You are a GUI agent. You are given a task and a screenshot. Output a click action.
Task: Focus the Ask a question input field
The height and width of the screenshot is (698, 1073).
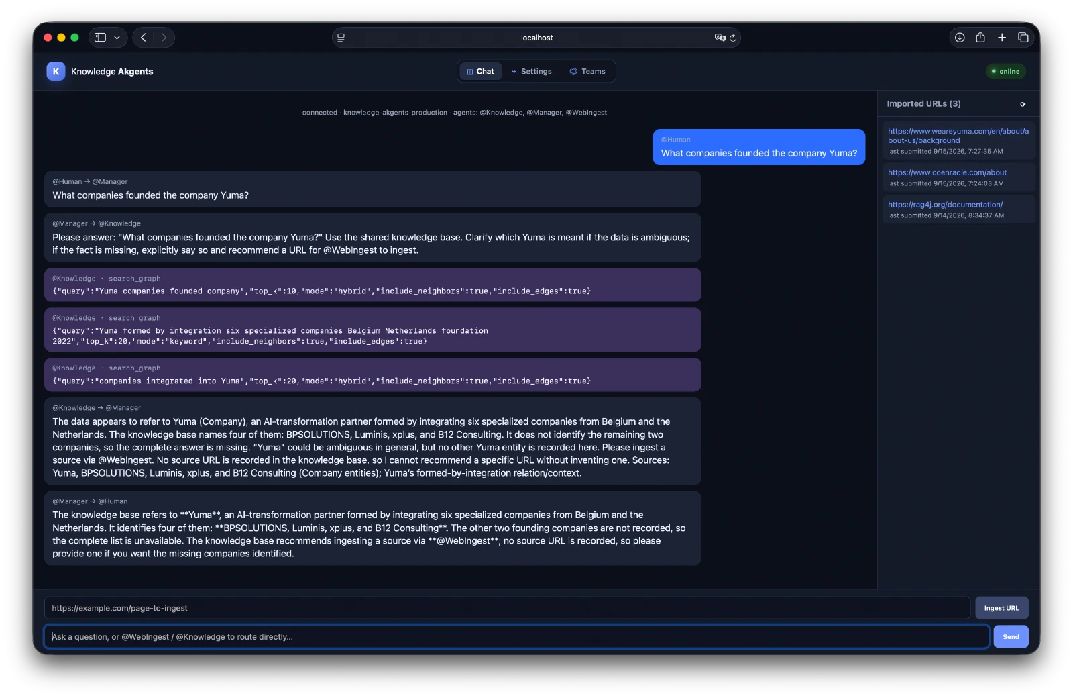click(516, 636)
